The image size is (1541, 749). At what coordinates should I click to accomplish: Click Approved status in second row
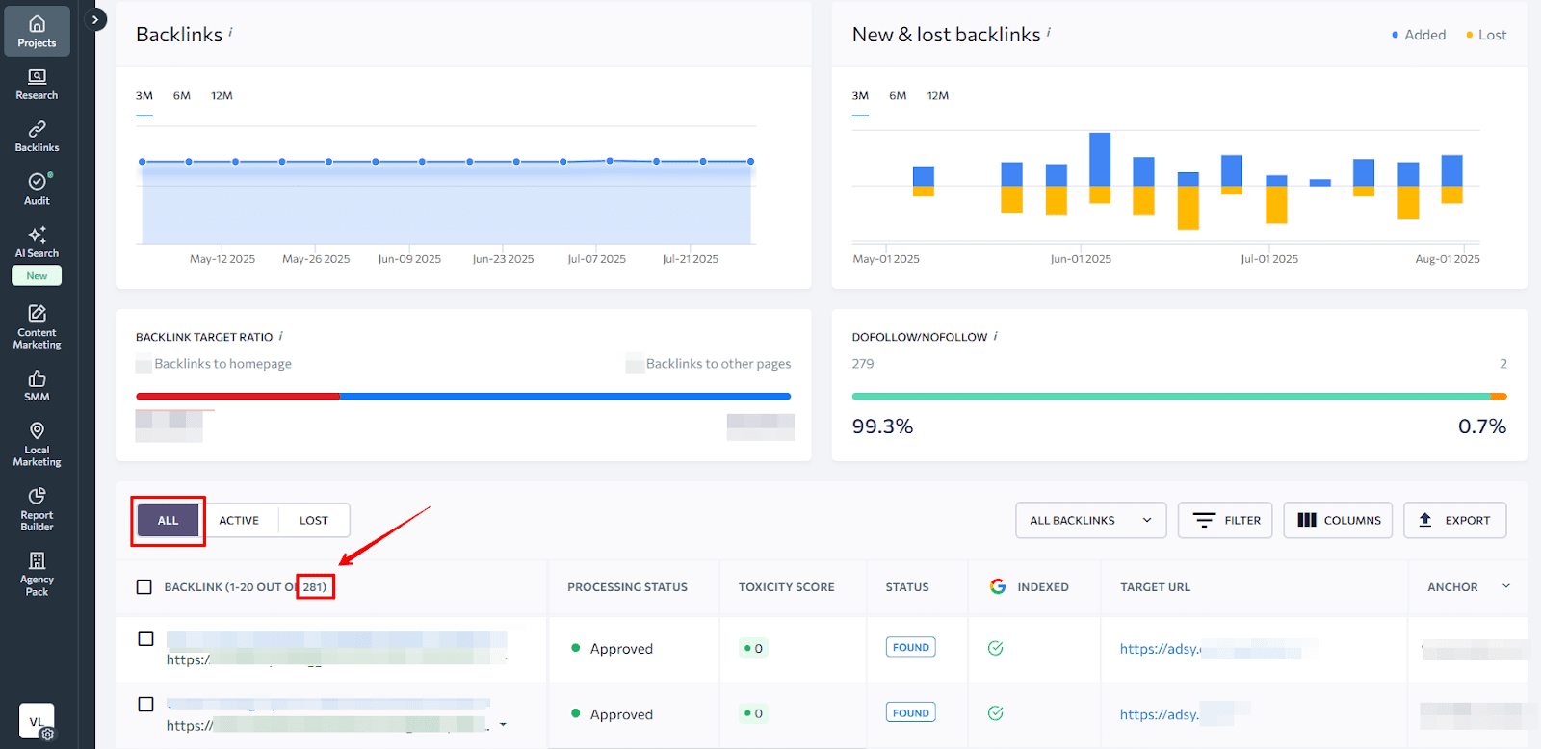(612, 714)
